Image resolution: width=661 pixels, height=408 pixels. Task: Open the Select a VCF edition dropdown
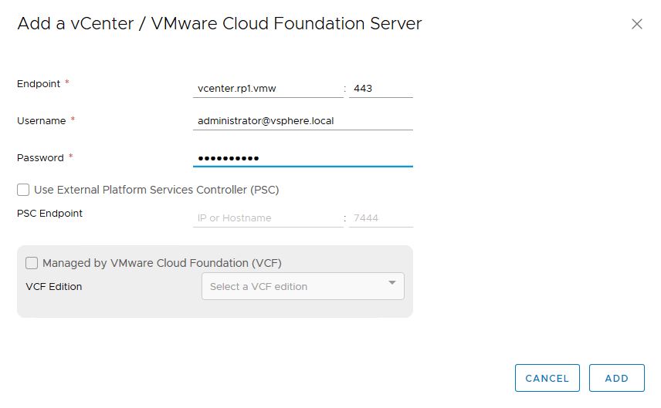click(x=293, y=286)
